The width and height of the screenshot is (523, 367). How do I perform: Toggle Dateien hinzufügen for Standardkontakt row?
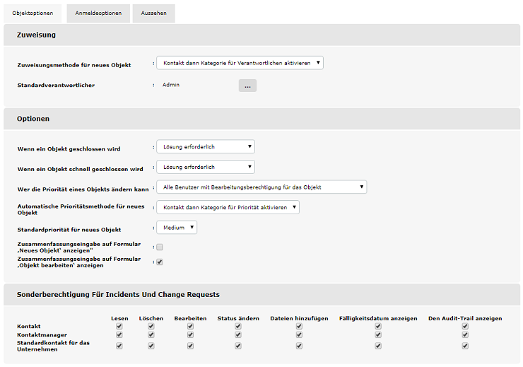(299, 346)
